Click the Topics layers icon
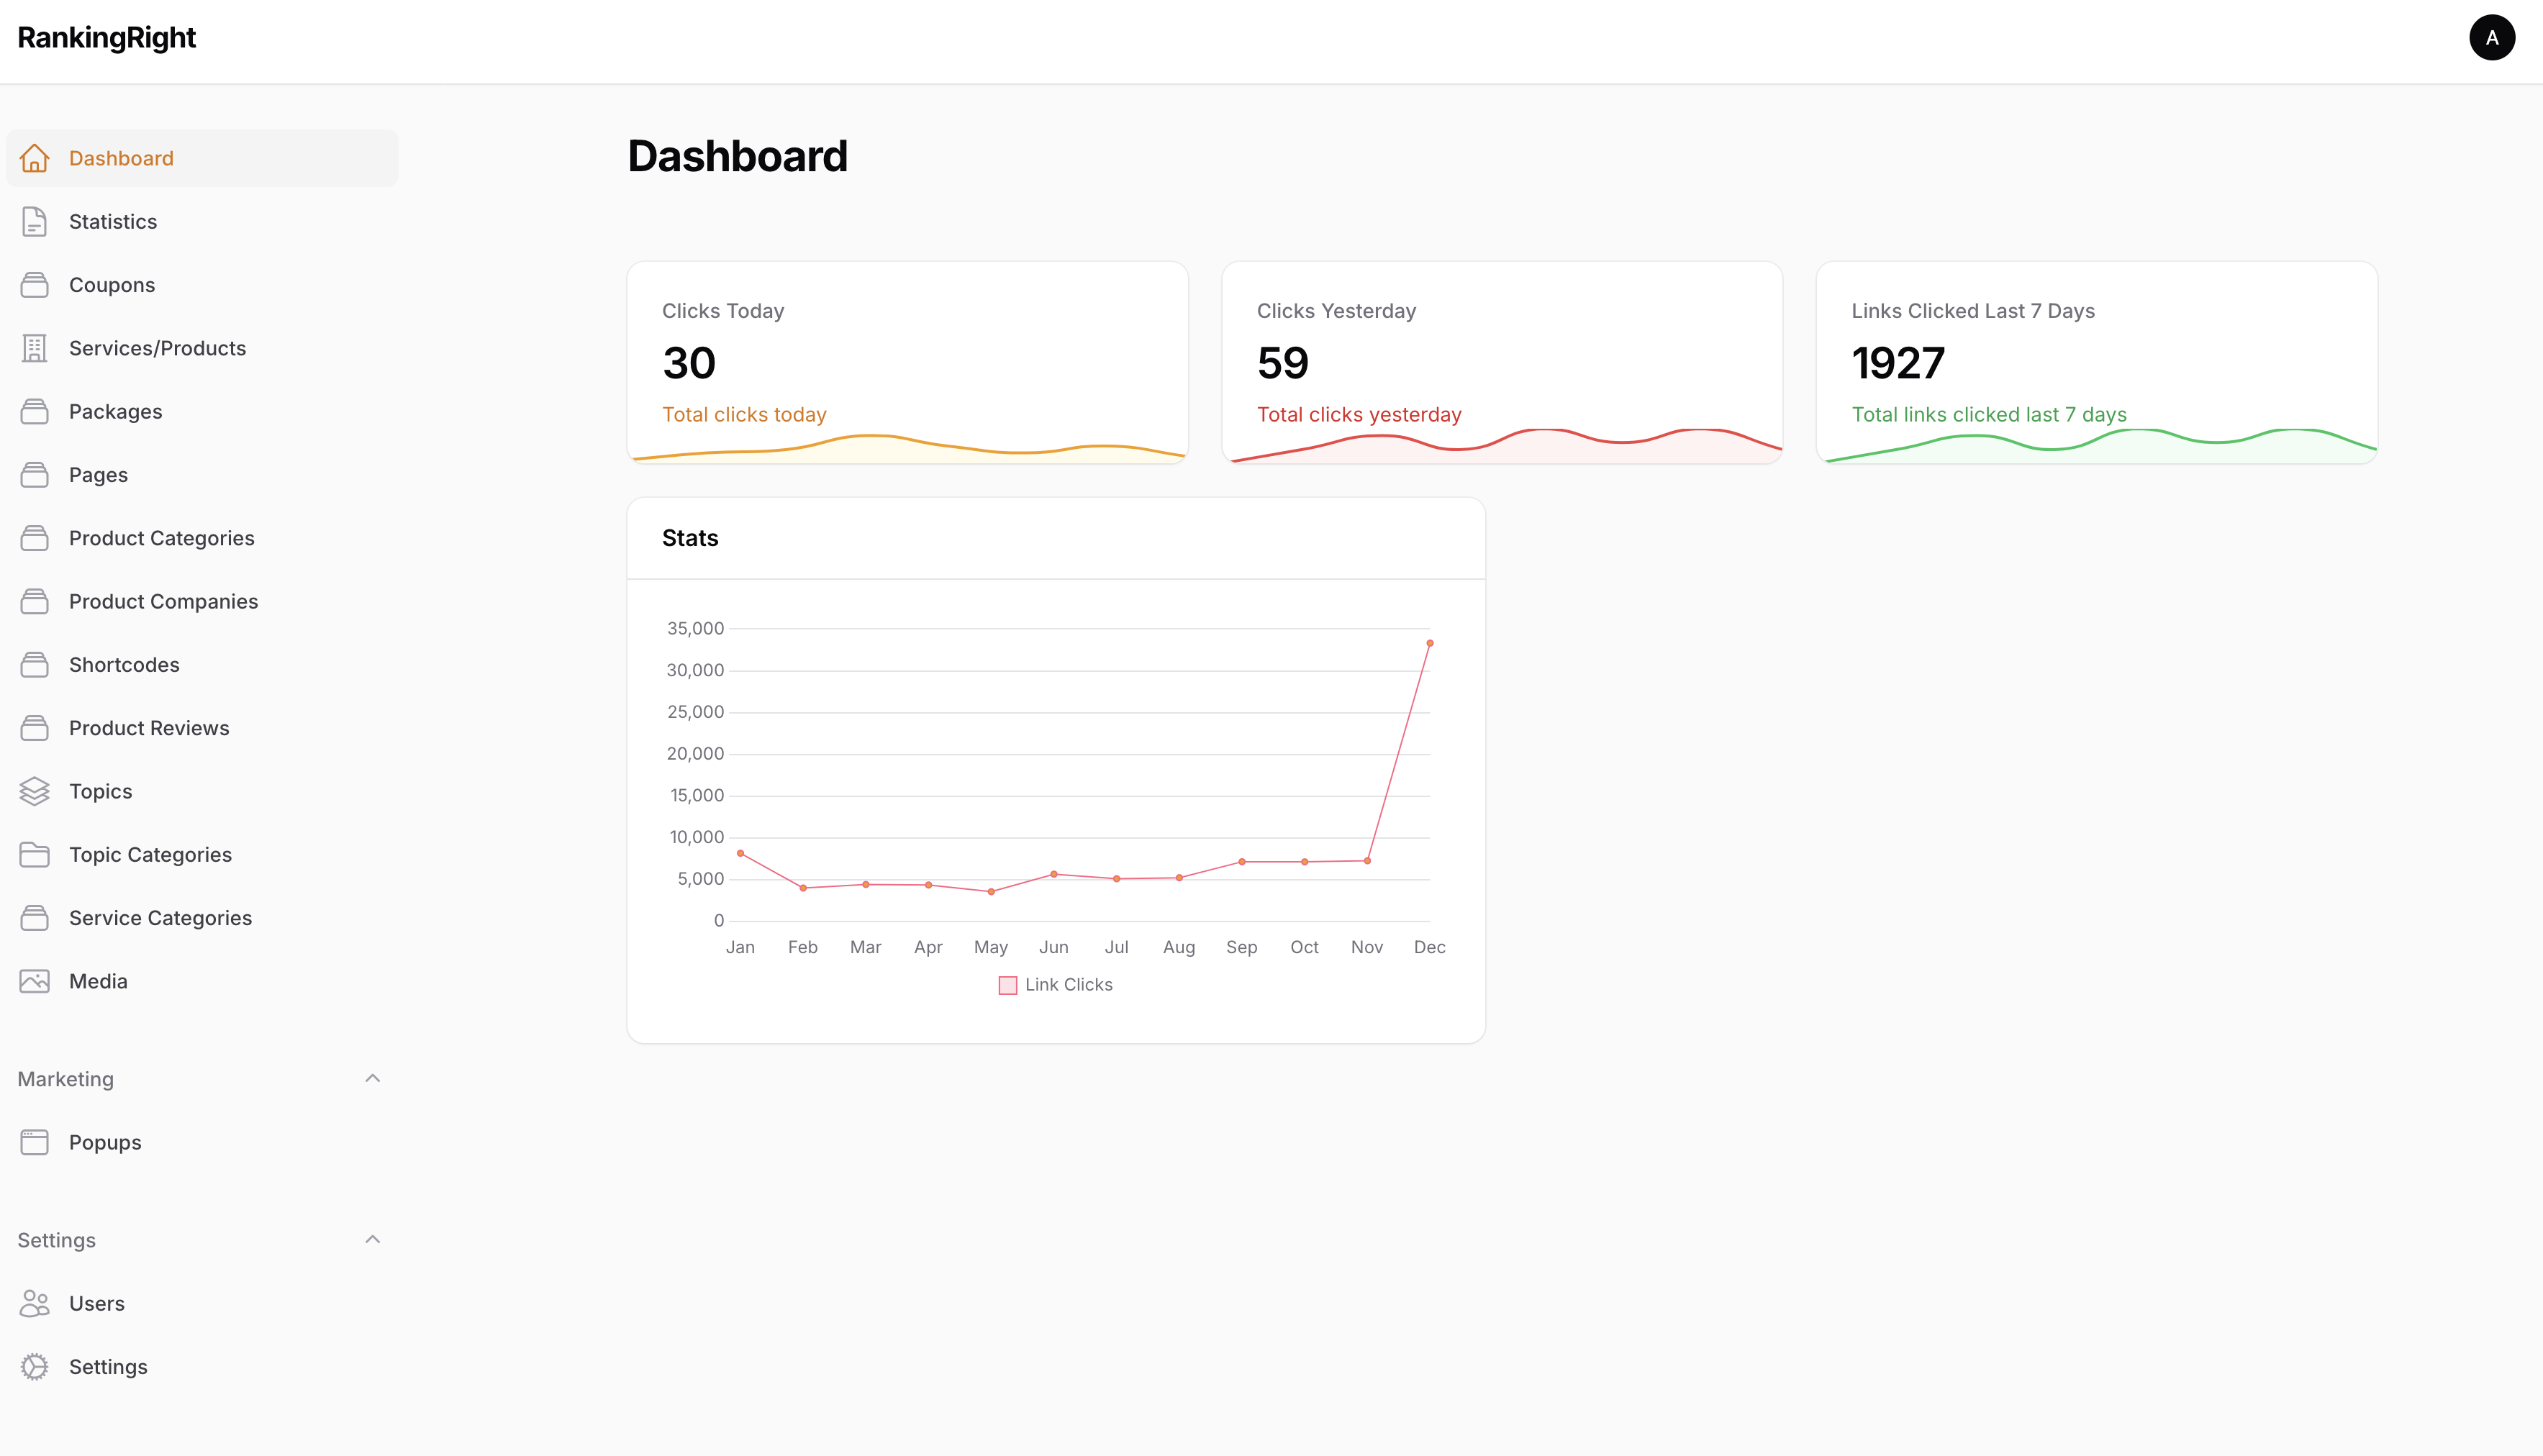 point(35,790)
